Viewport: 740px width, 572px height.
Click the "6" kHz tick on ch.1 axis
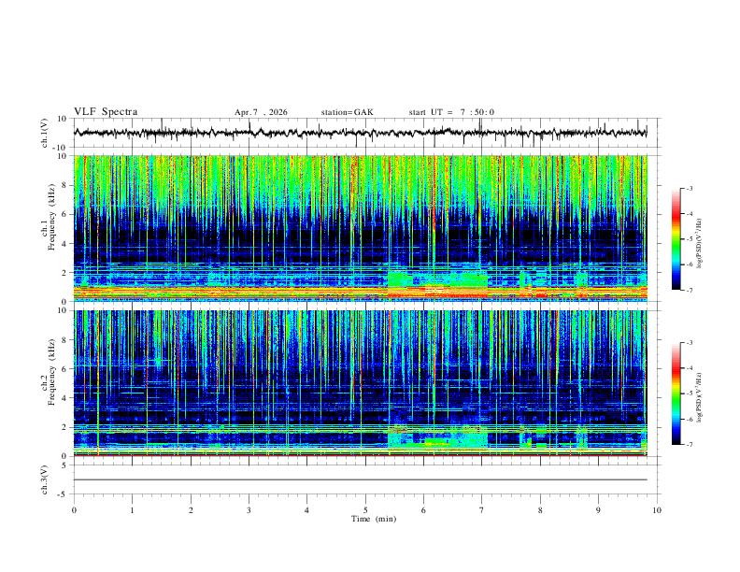65,214
